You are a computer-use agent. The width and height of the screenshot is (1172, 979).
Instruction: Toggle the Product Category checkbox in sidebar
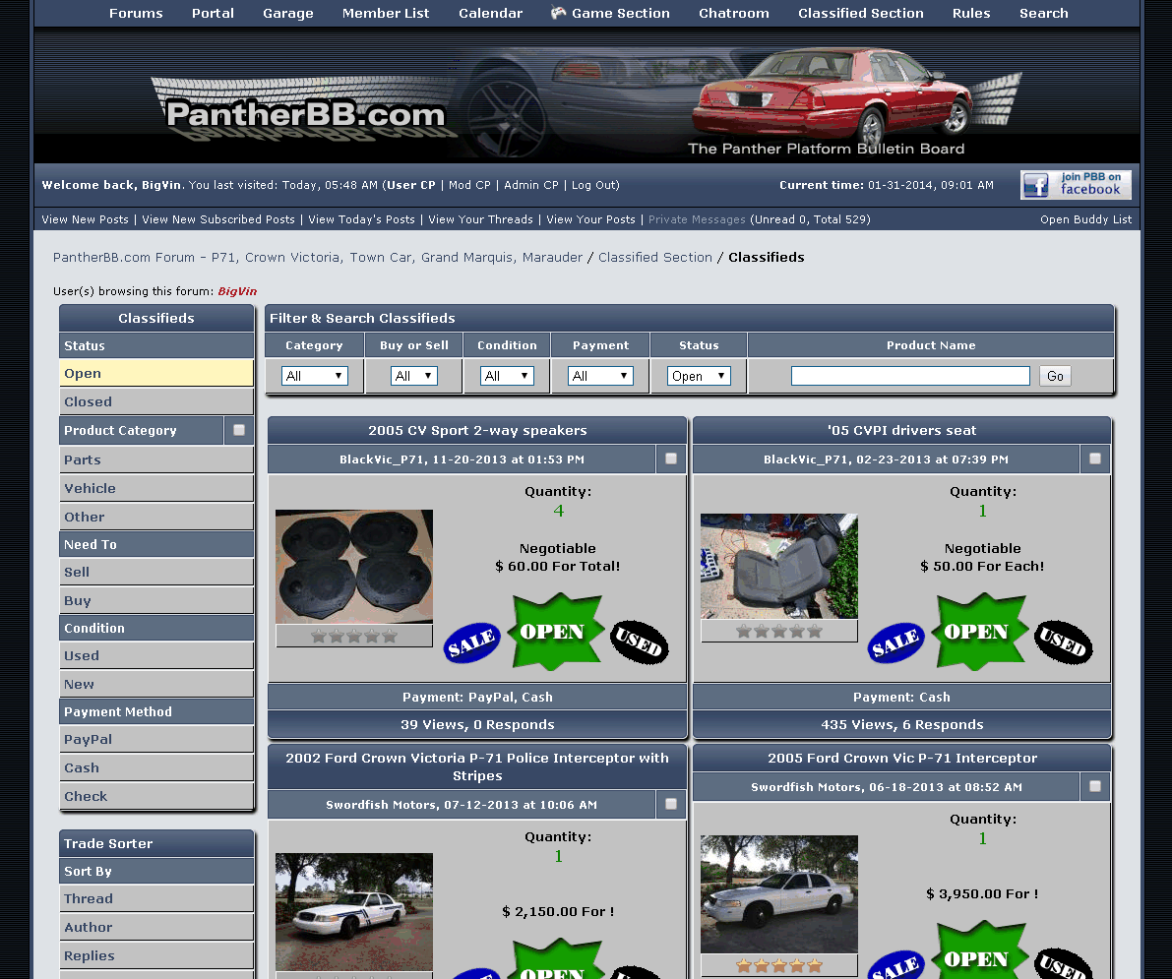coord(238,430)
